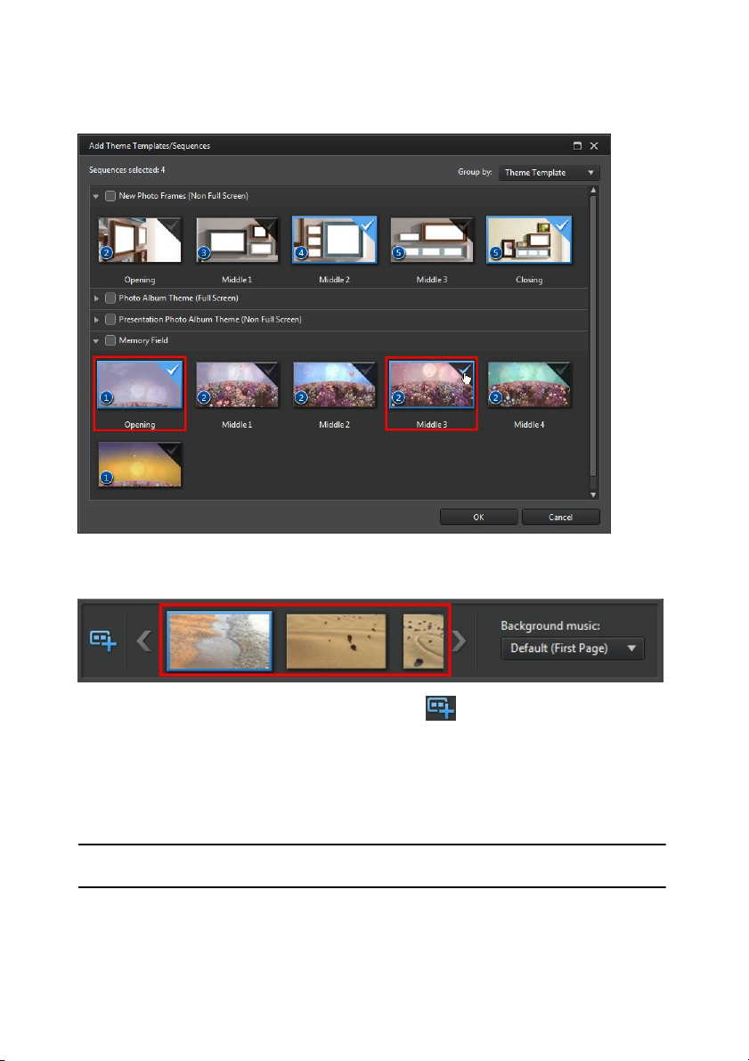This screenshot has width=749, height=1061.
Task: Click the previous sequence left arrow
Action: tap(143, 641)
